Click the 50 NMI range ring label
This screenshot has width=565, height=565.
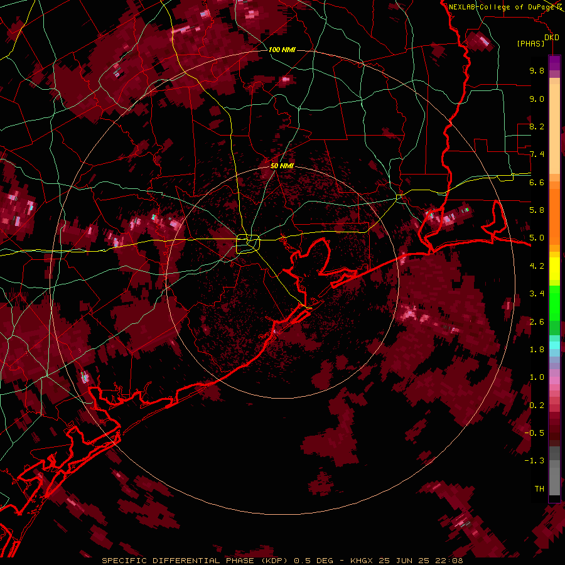click(x=282, y=166)
